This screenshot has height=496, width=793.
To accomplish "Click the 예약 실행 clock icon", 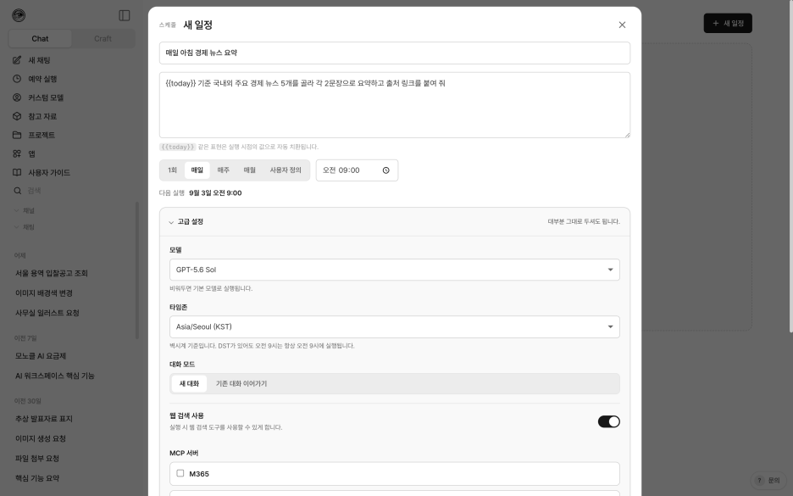I will 17,79.
